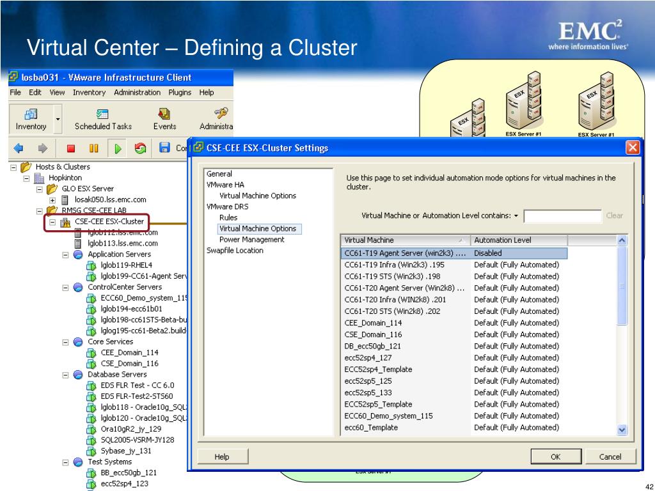Open the Administration toolbar view

[216, 120]
